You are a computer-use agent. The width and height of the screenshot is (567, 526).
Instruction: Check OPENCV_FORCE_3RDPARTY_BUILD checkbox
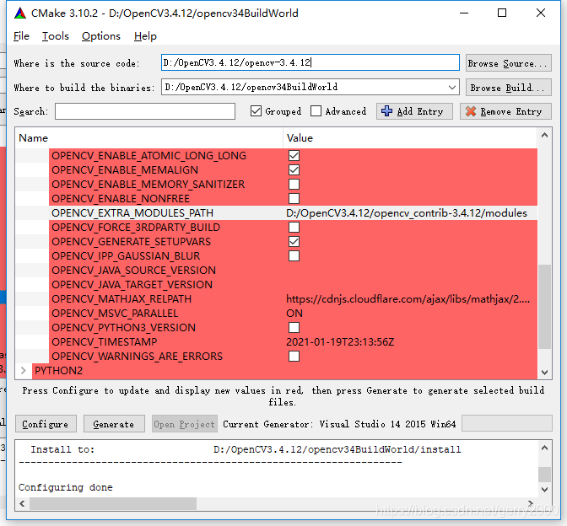(x=294, y=228)
